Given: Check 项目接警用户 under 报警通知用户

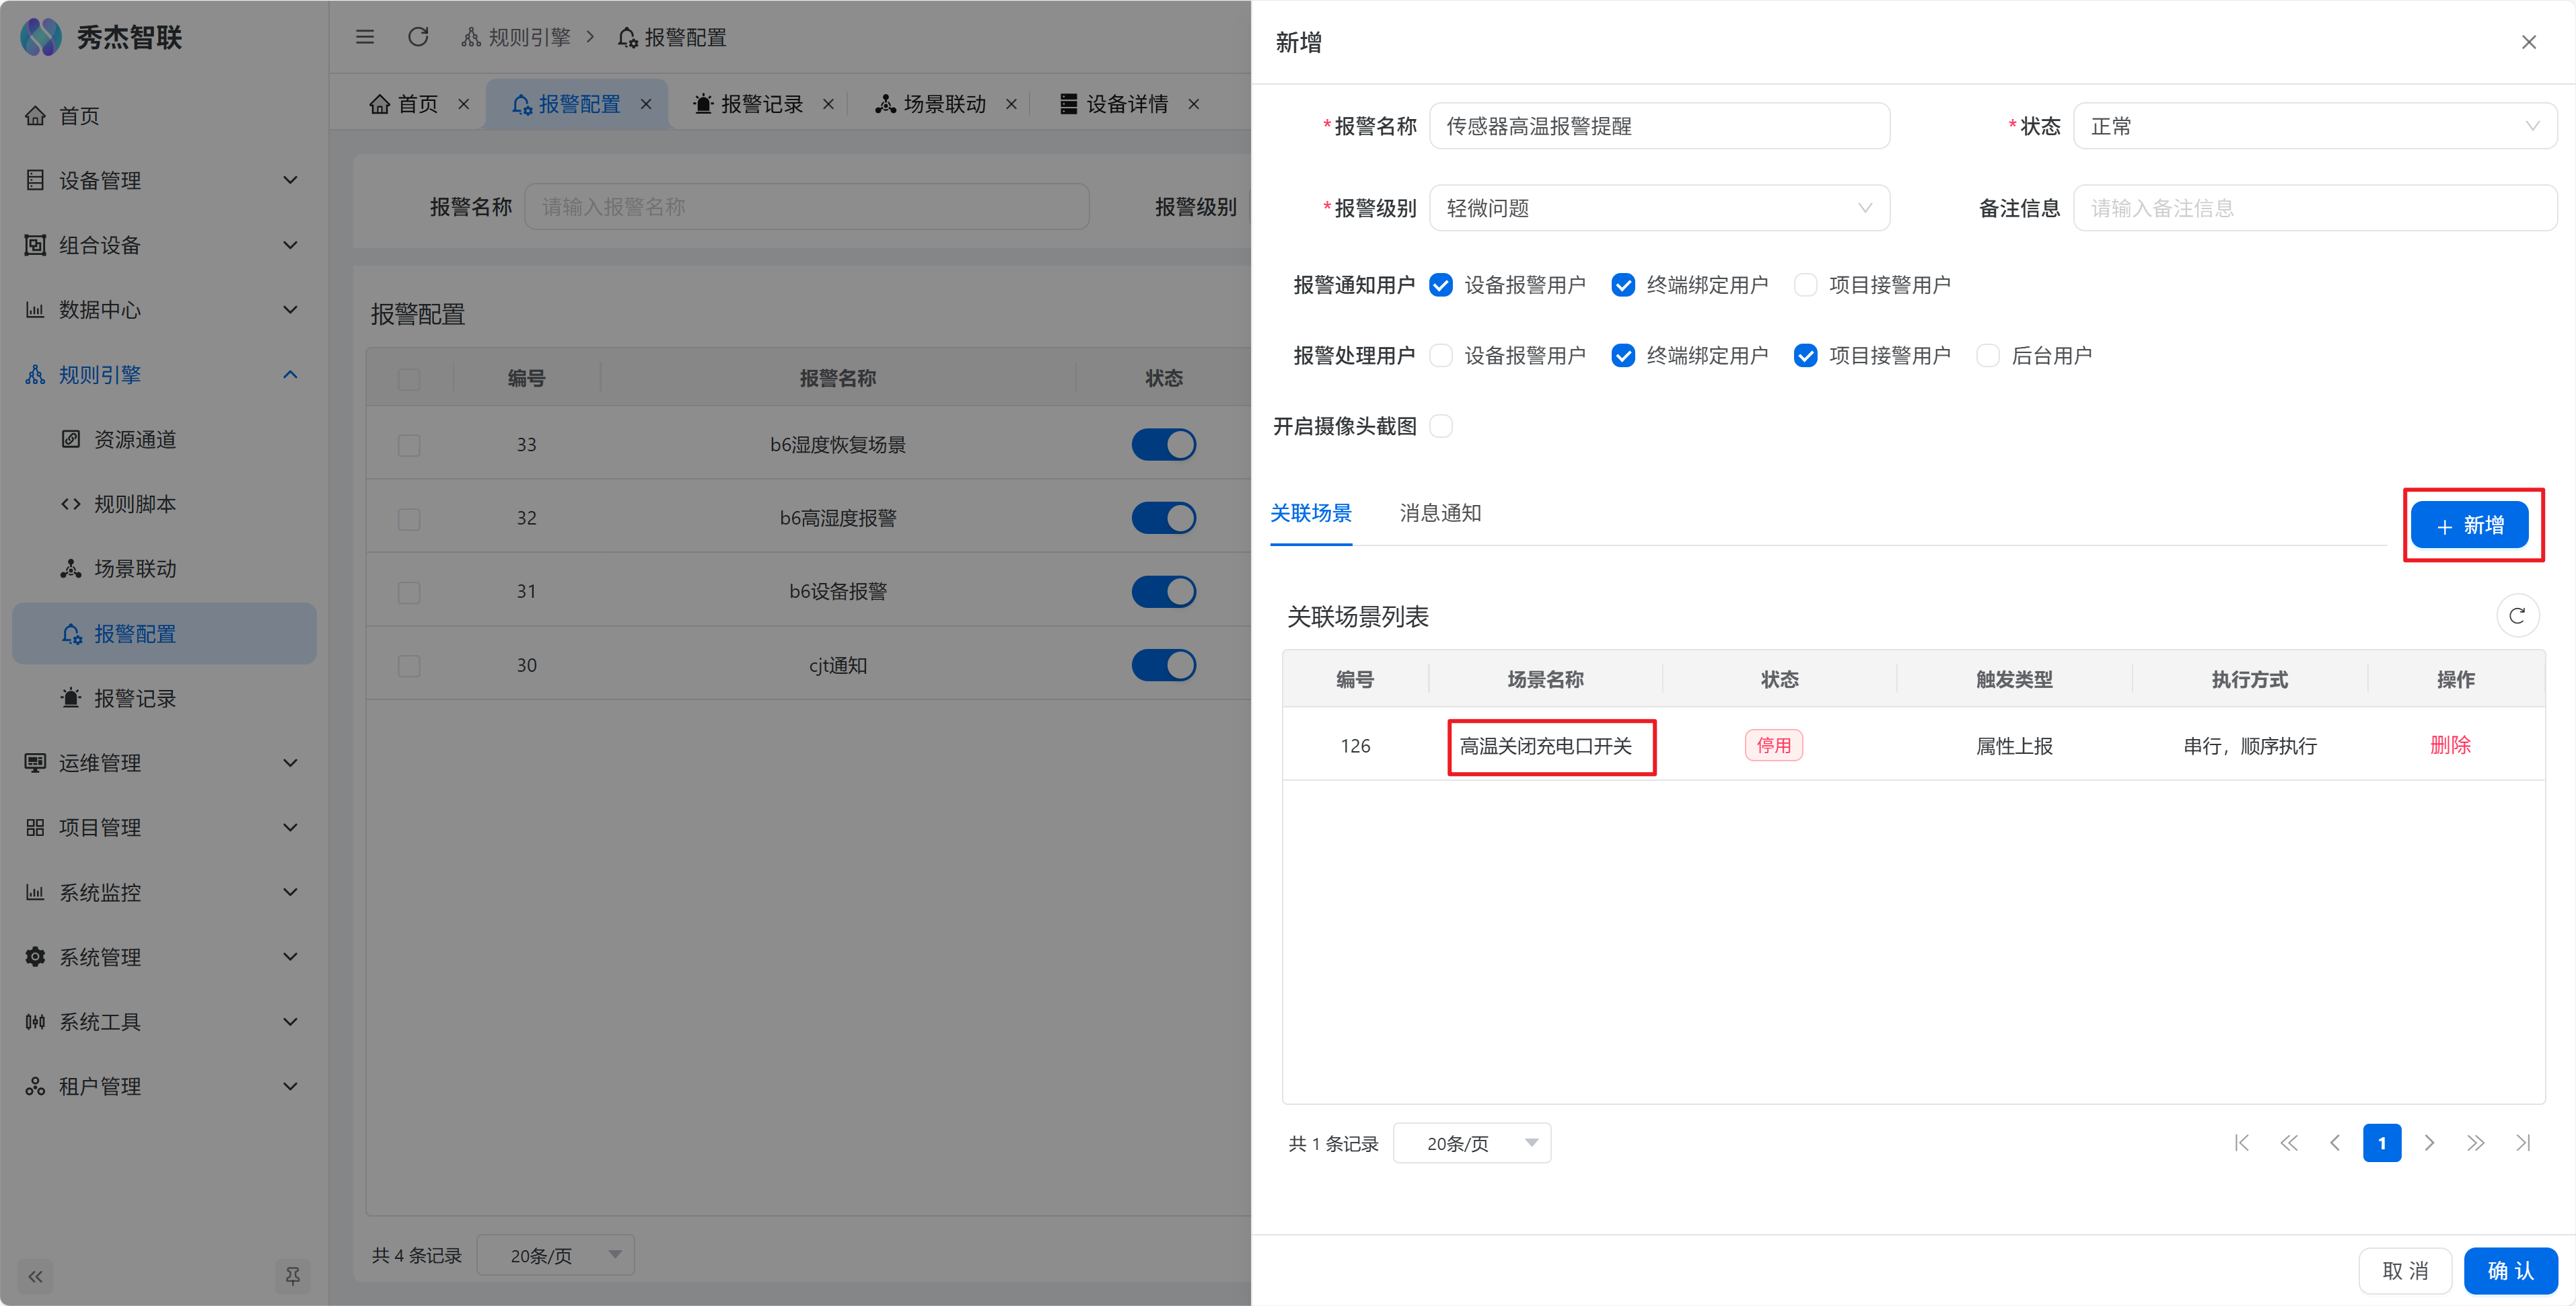Looking at the screenshot, I should [x=1806, y=284].
